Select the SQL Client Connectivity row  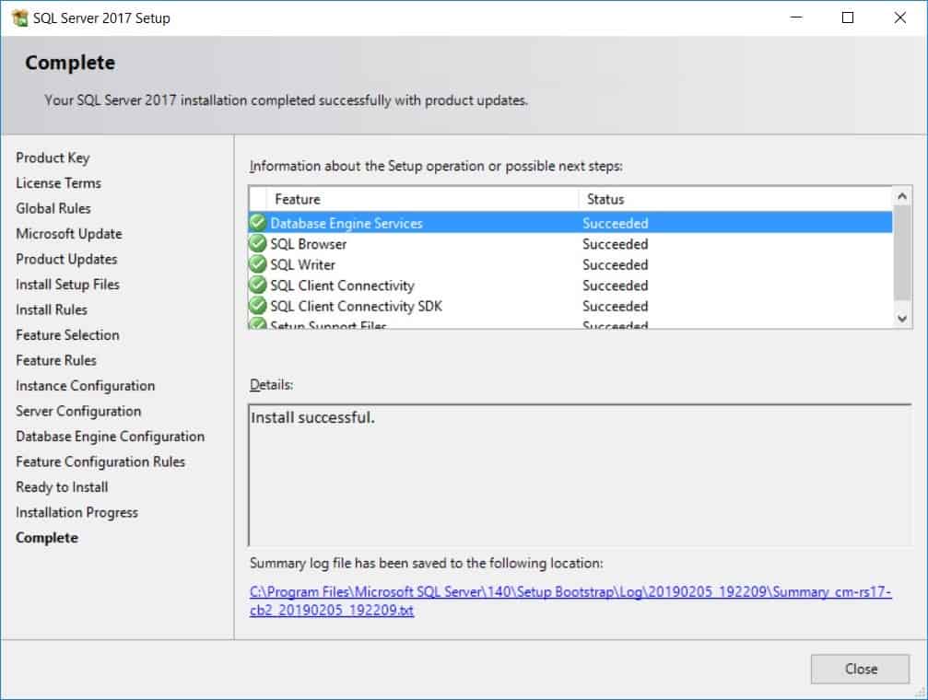tap(570, 286)
